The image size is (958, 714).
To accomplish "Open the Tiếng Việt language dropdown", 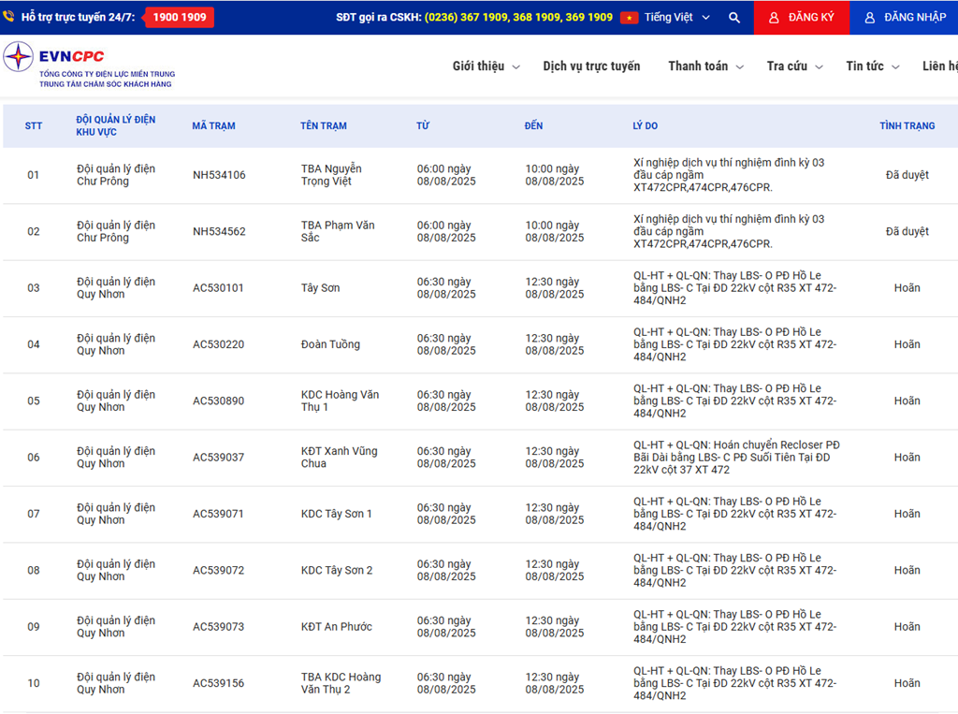I will coord(677,18).
